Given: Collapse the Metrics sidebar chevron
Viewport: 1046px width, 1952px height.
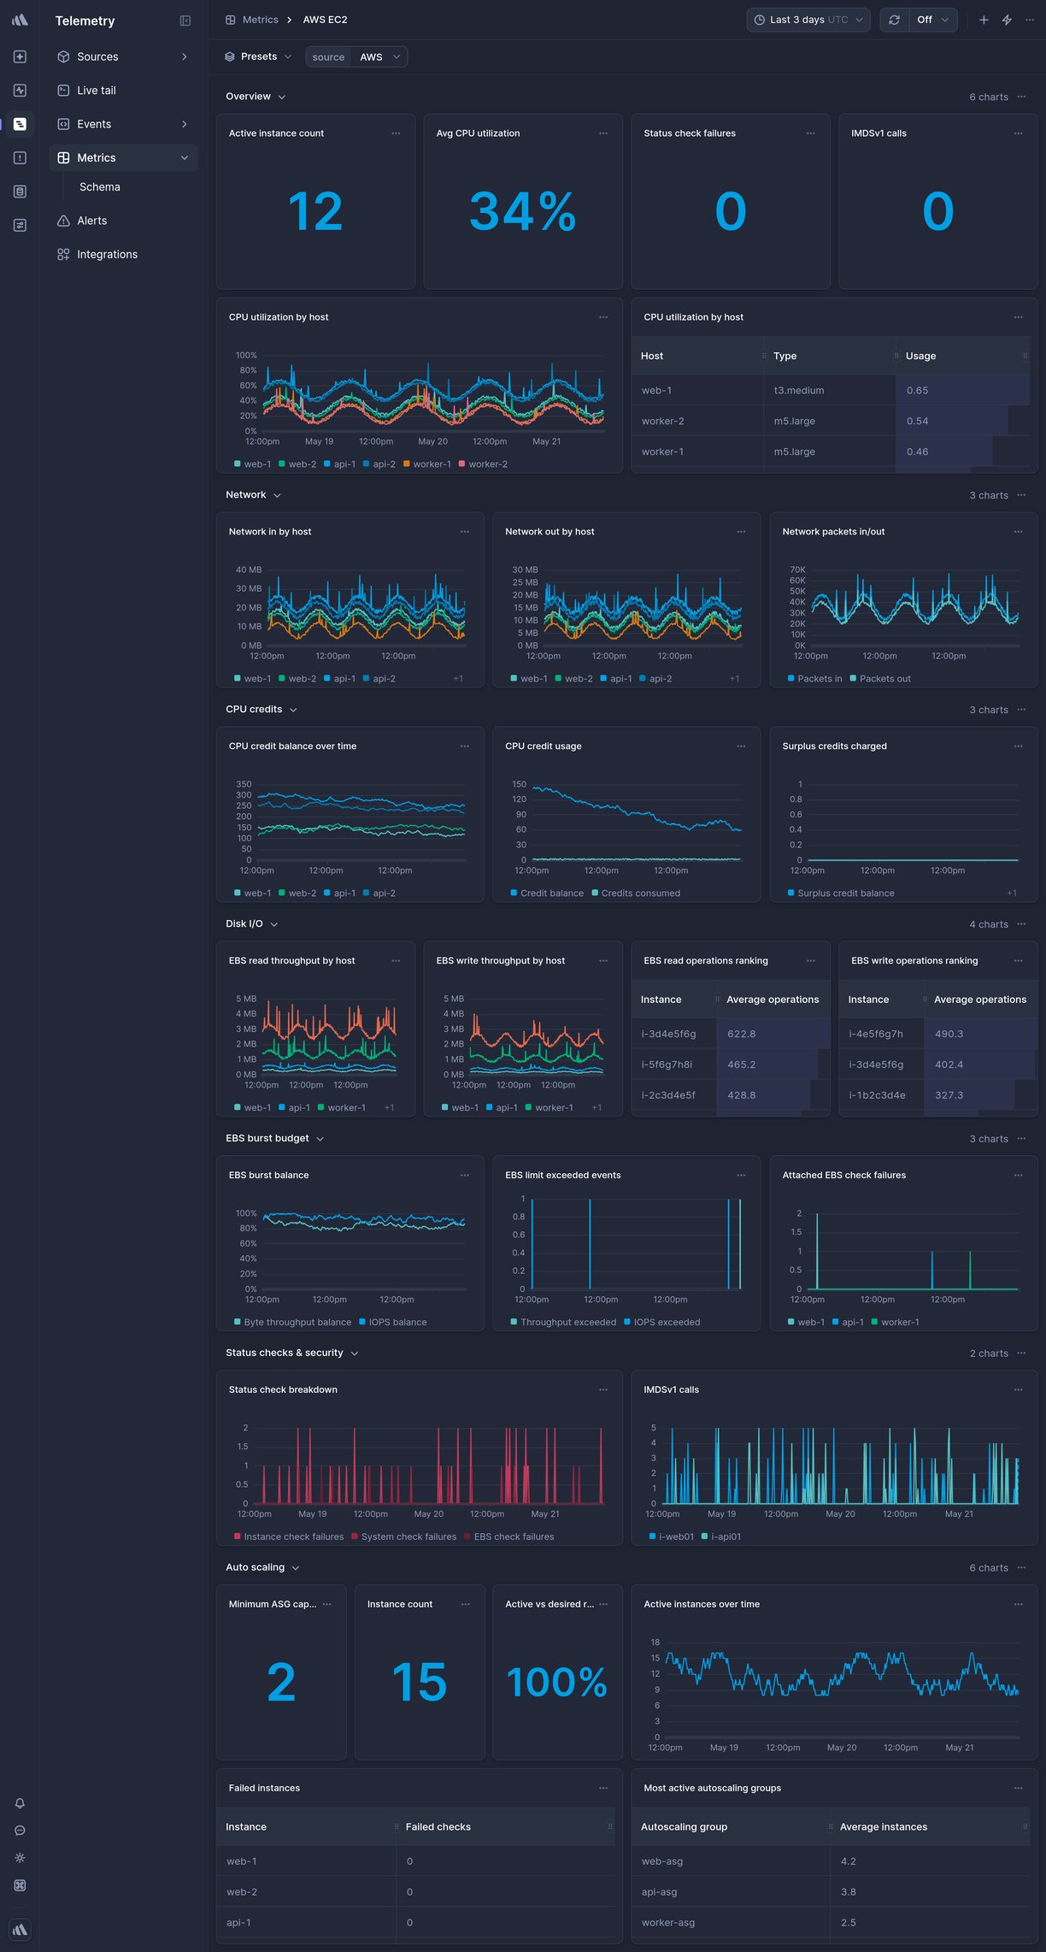Looking at the screenshot, I should (x=184, y=158).
